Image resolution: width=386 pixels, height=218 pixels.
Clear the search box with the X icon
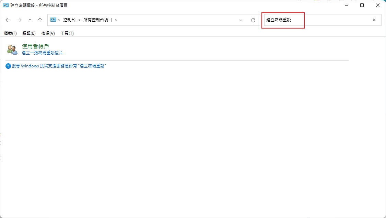coord(374,20)
